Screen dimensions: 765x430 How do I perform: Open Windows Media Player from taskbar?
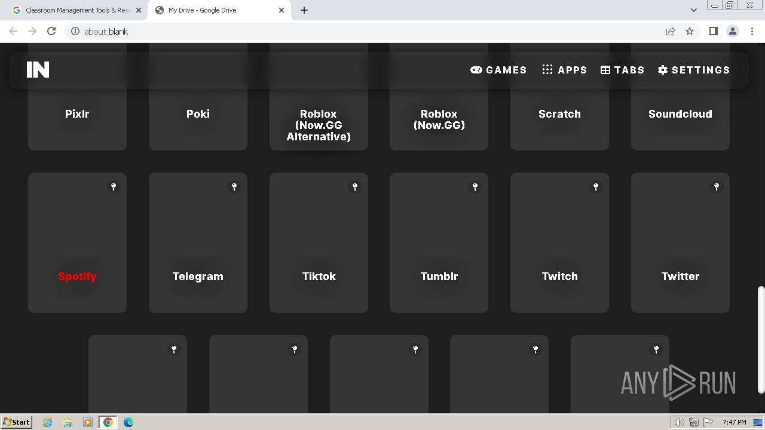[x=87, y=422]
